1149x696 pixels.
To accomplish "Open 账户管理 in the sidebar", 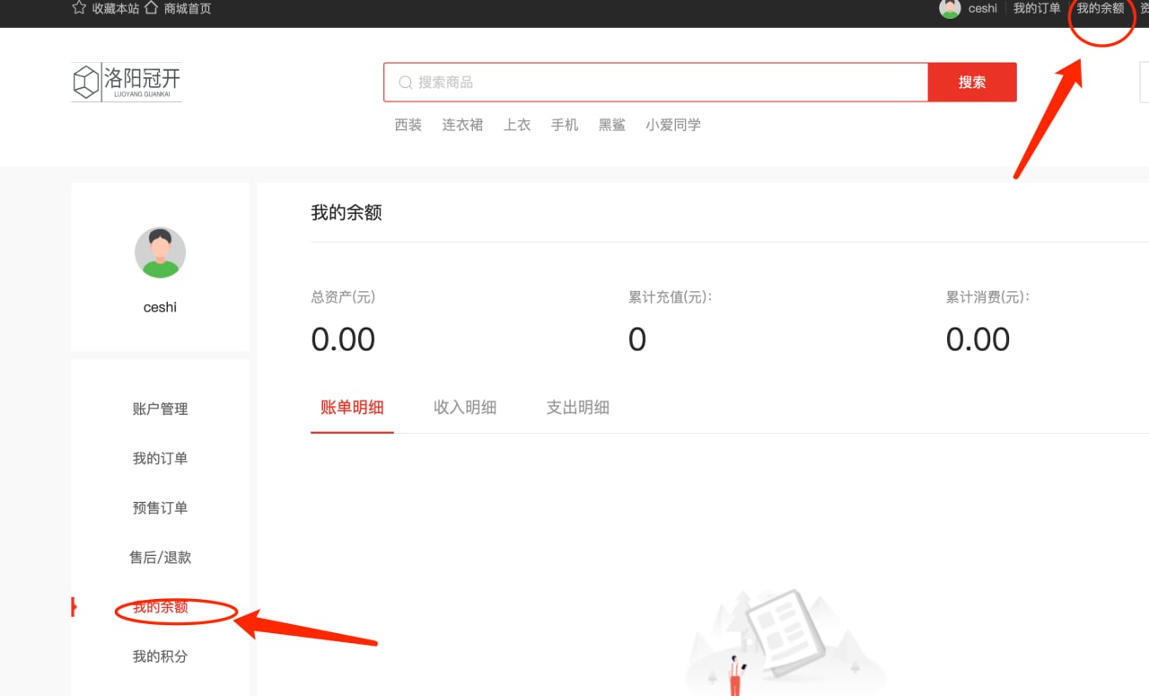I will point(161,409).
